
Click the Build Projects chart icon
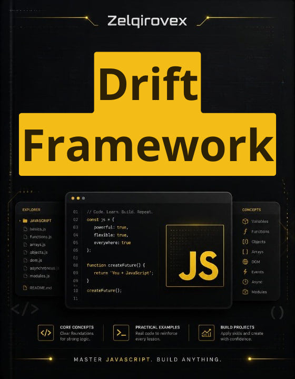pos(206,333)
